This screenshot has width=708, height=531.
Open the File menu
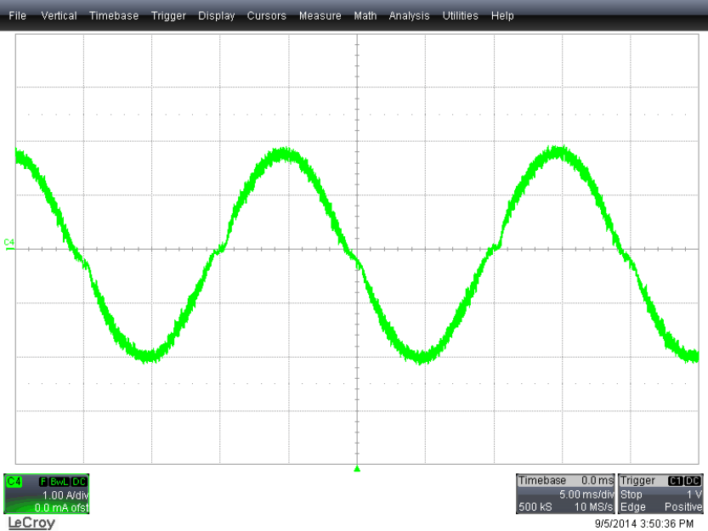[x=17, y=16]
